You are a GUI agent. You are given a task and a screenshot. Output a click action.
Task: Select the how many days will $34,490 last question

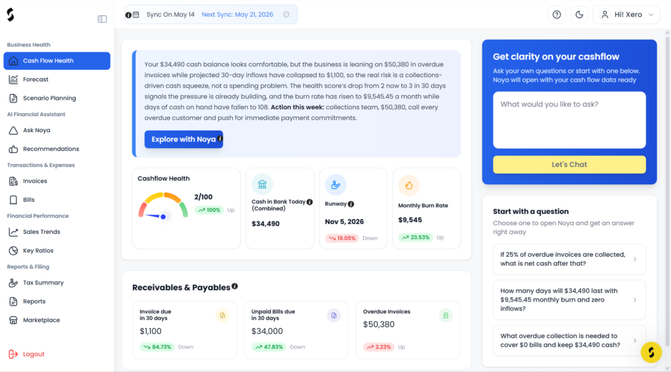[569, 300]
